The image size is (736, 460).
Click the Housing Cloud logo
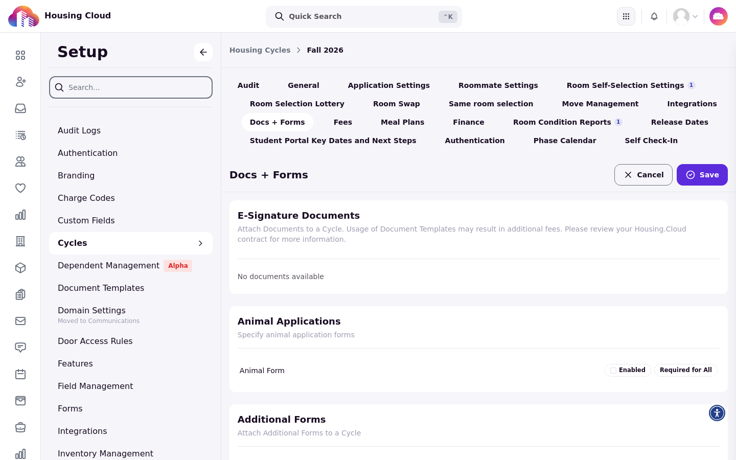24,16
